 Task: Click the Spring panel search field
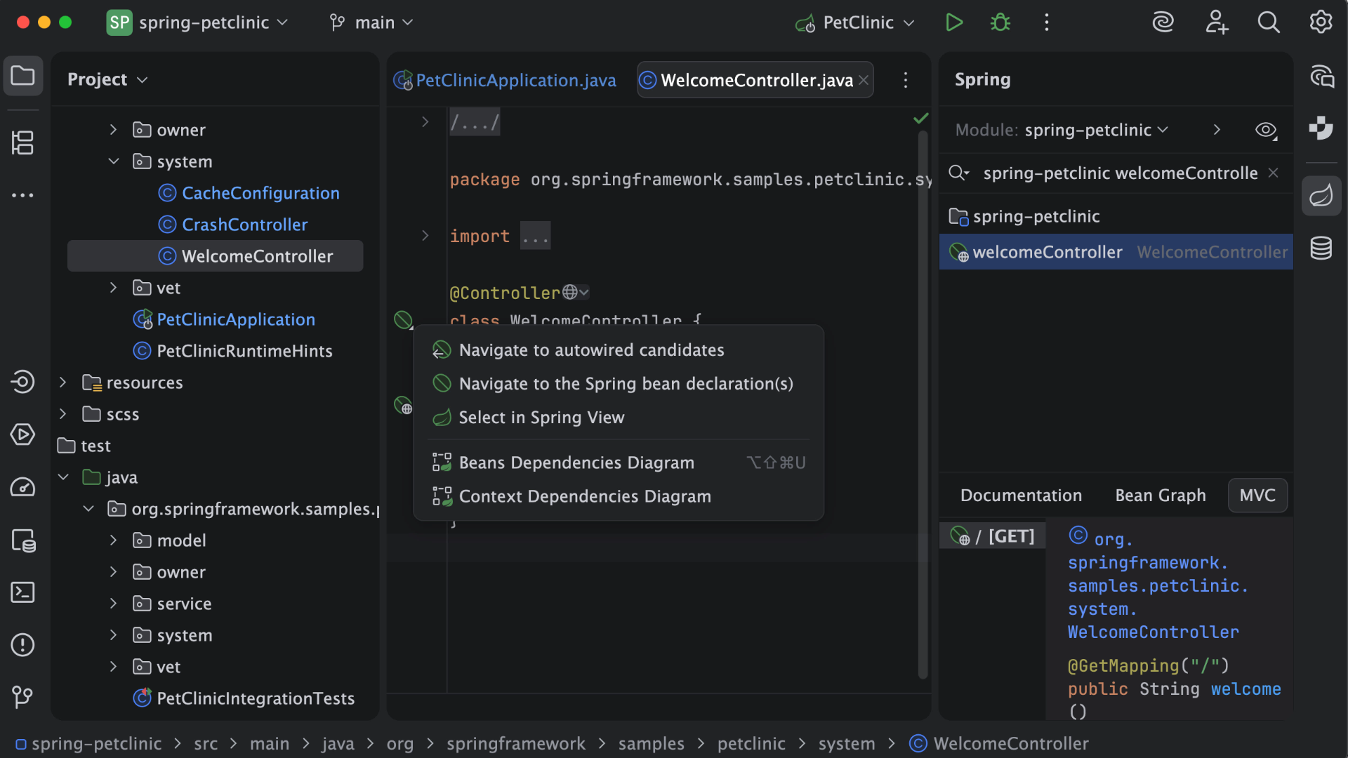pyautogui.click(x=1116, y=173)
